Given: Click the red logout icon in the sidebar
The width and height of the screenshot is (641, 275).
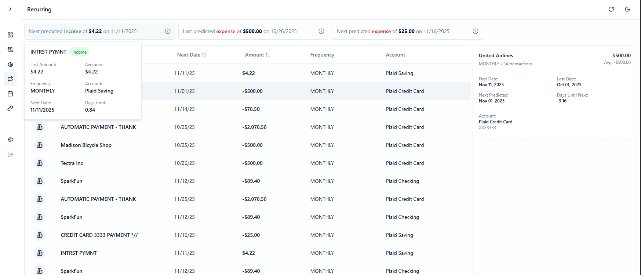Looking at the screenshot, I should 10,154.
